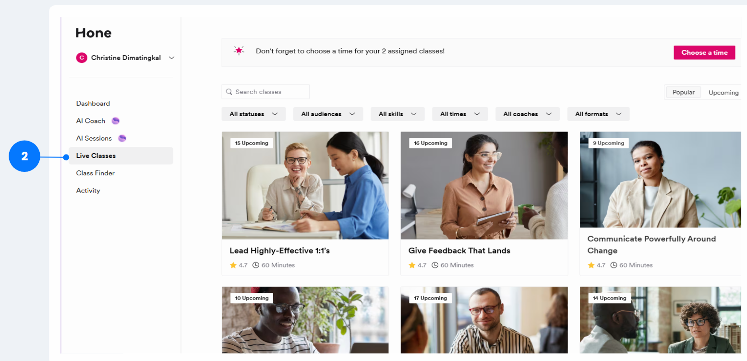
Task: Switch the class sort to Popular
Action: tap(683, 92)
